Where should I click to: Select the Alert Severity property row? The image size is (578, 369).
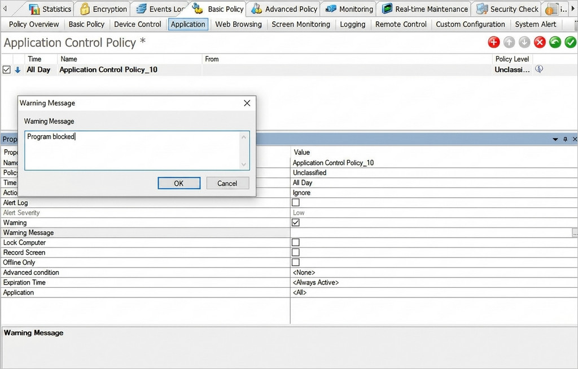(x=145, y=212)
